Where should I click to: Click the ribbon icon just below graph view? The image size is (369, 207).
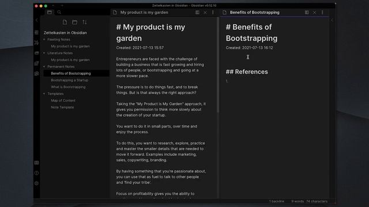(36, 53)
